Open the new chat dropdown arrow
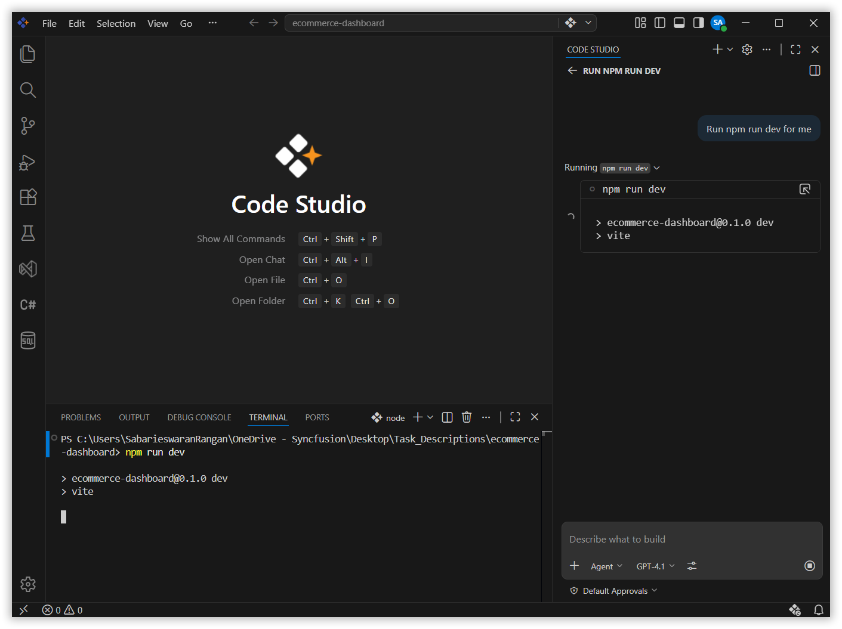The height and width of the screenshot is (629, 842). pyautogui.click(x=730, y=49)
